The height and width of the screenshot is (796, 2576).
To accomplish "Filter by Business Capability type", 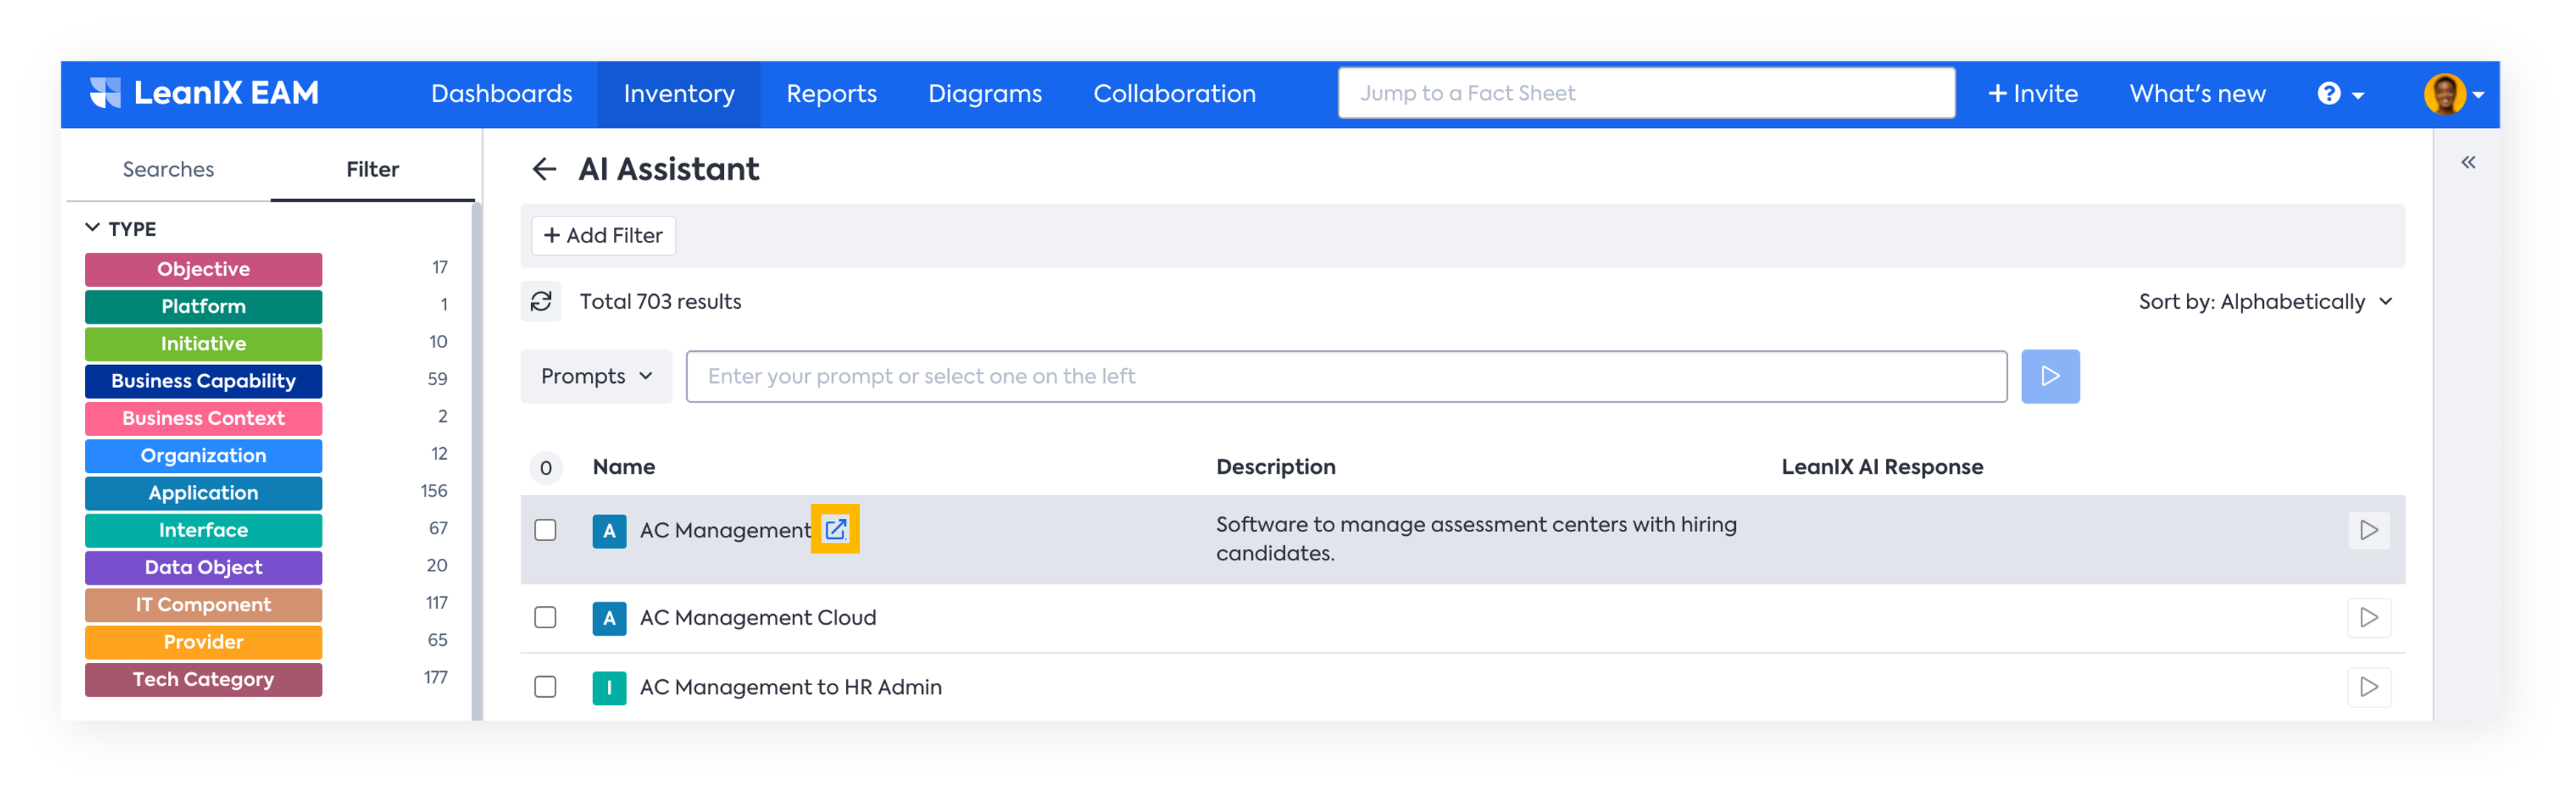I will pos(203,381).
